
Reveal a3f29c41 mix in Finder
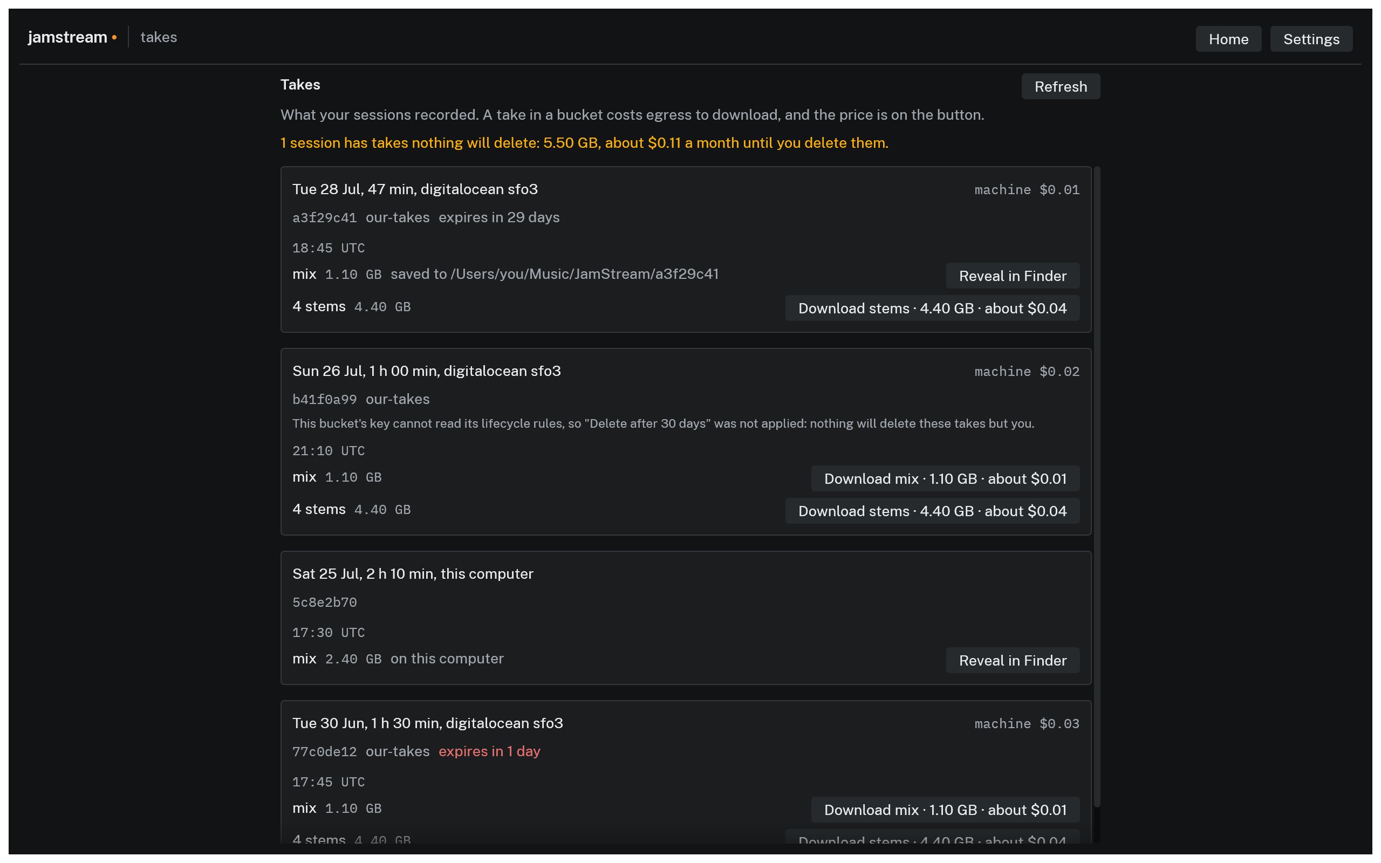pyautogui.click(x=1013, y=276)
